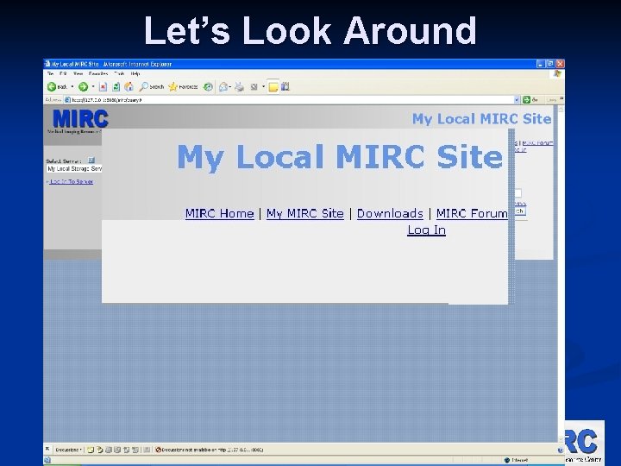Click inside the Address URL field
The image size is (621, 466).
tap(292, 100)
